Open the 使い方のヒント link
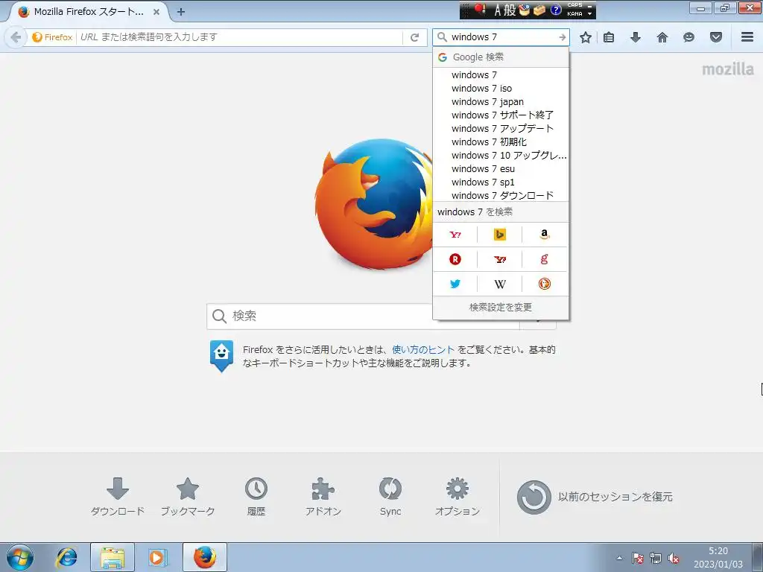The image size is (763, 572). pos(423,349)
